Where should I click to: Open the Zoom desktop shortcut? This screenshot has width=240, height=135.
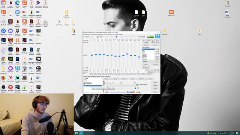coord(18,13)
